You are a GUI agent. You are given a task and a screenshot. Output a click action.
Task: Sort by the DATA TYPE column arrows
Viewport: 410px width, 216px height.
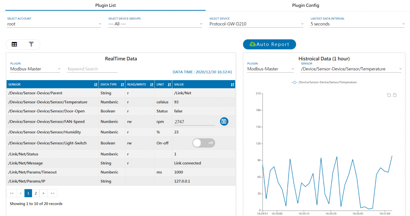pyautogui.click(x=122, y=85)
